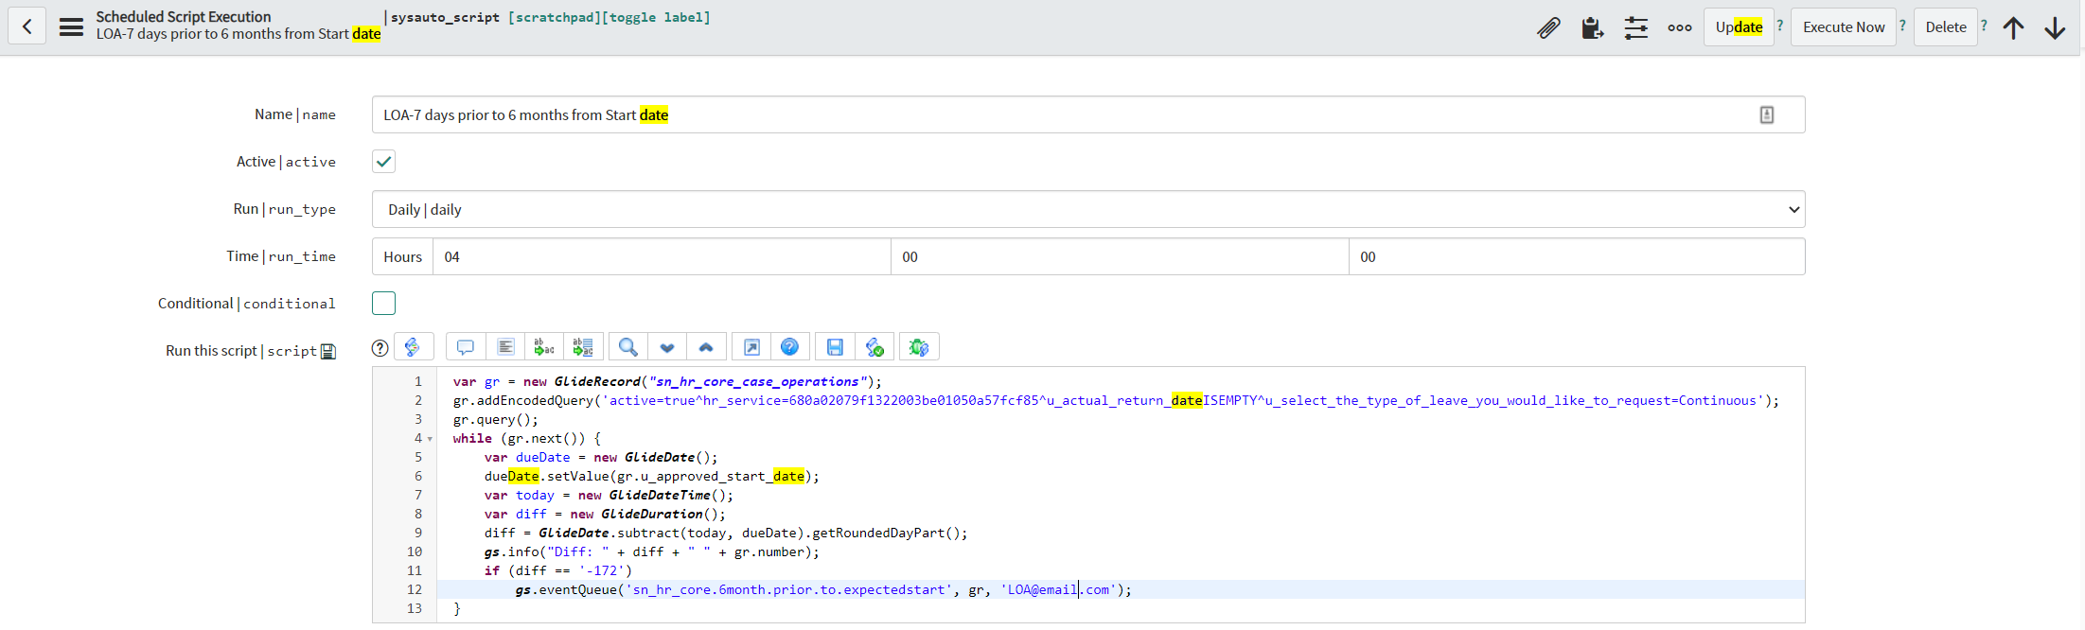
Task: Uncheck the Active checkbox
Action: (x=383, y=162)
